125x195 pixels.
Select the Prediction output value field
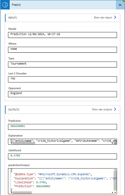(x=62, y=127)
